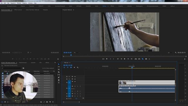Export frame with camera icon
Viewport: 188px width, 106px height.
point(146,59)
